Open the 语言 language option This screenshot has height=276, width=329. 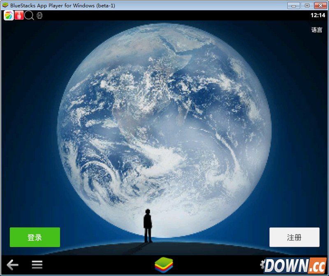[x=317, y=30]
